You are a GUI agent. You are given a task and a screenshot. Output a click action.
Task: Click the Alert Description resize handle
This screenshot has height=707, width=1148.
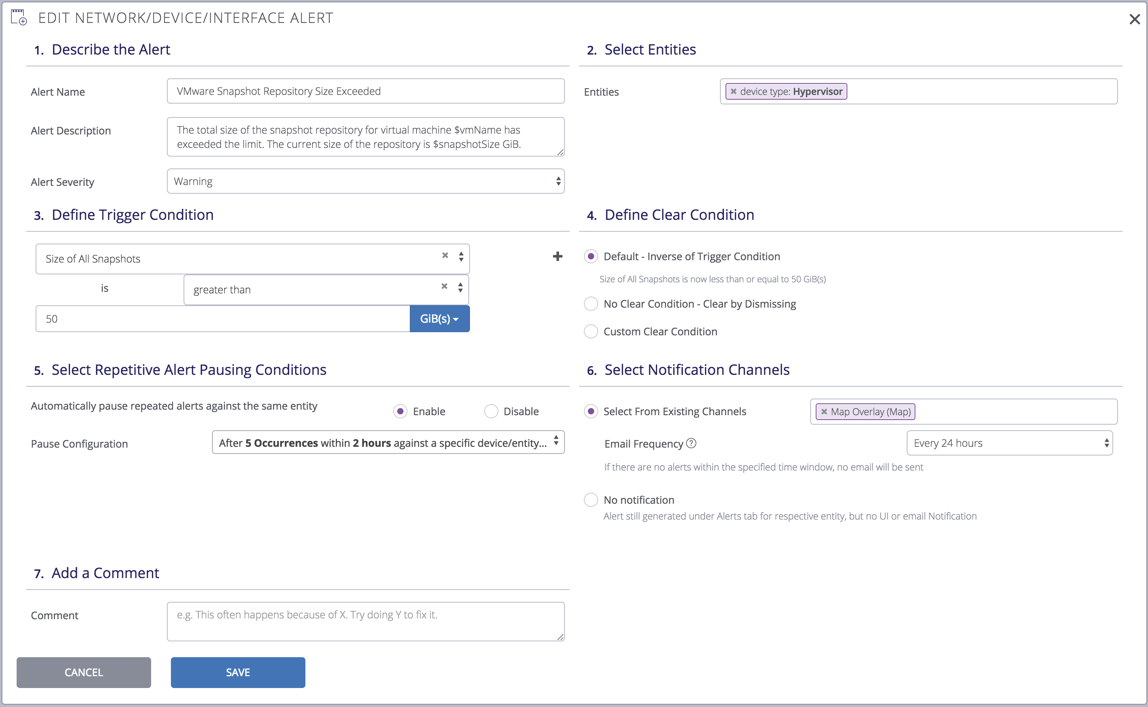point(561,153)
